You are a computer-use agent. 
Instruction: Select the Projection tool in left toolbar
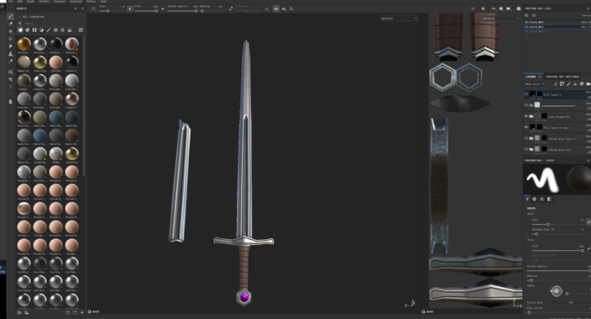click(11, 31)
